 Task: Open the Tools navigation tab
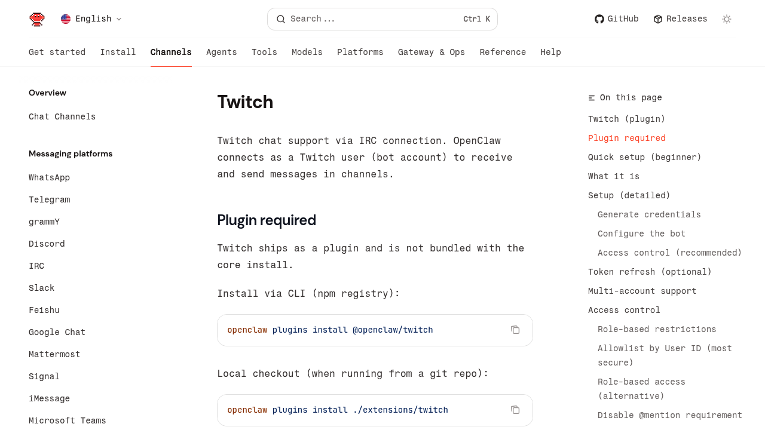[264, 53]
